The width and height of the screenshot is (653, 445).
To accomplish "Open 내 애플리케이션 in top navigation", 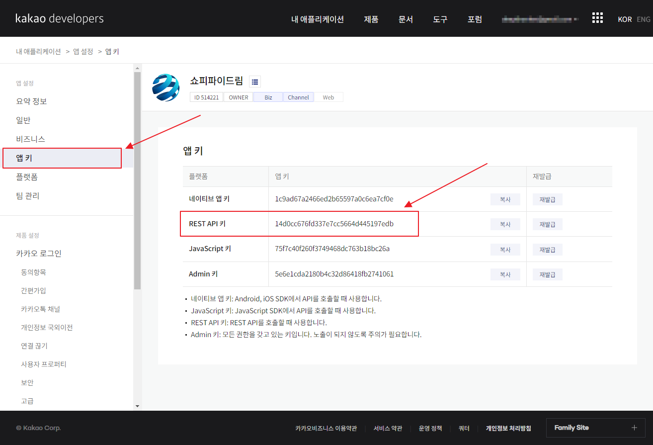I will coord(318,19).
